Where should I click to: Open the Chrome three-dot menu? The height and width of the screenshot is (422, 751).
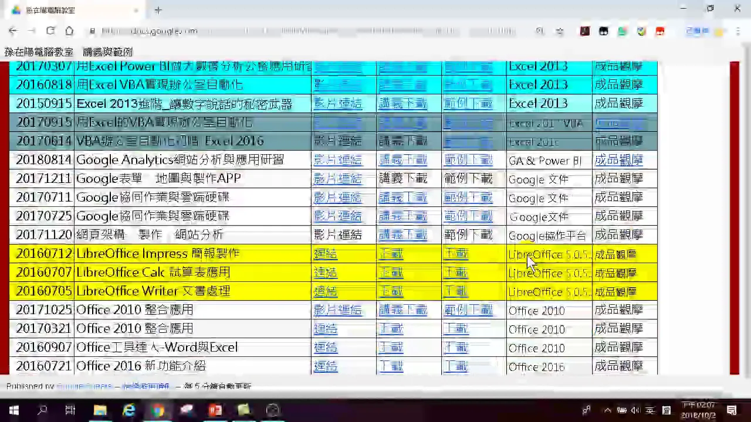[x=738, y=31]
